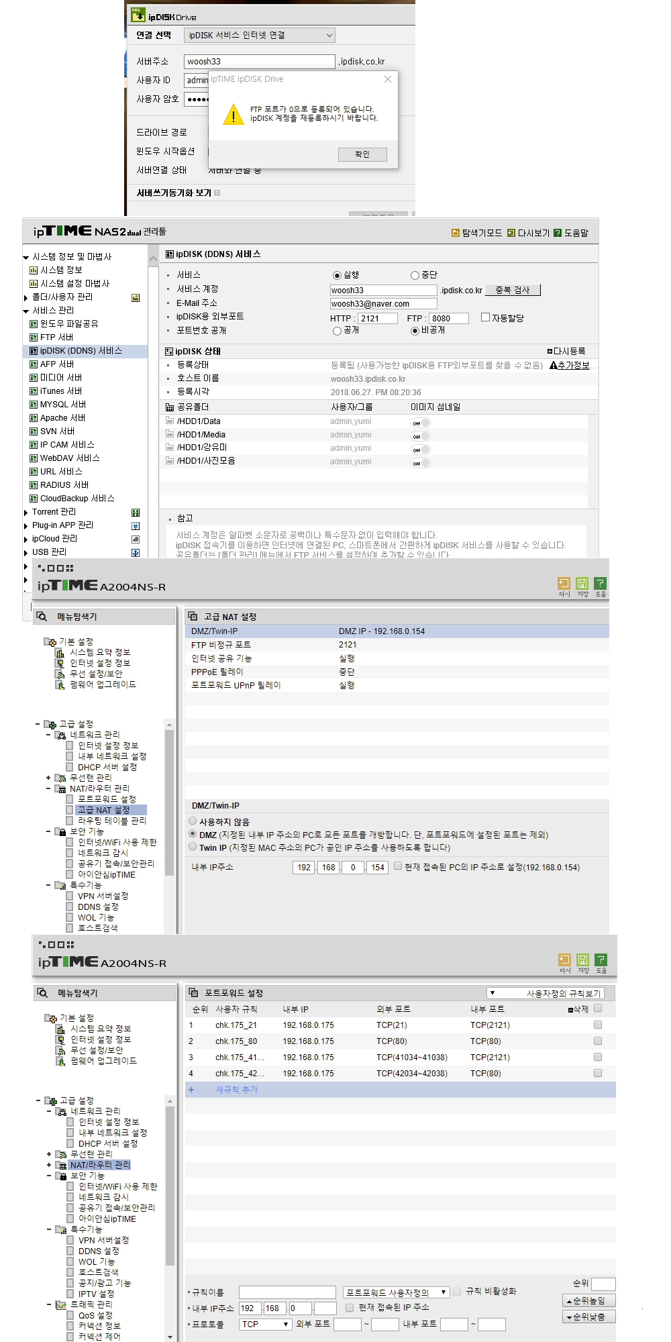Open the FTP 서버 menu item
This screenshot has width=671, height=1342.
click(56, 338)
